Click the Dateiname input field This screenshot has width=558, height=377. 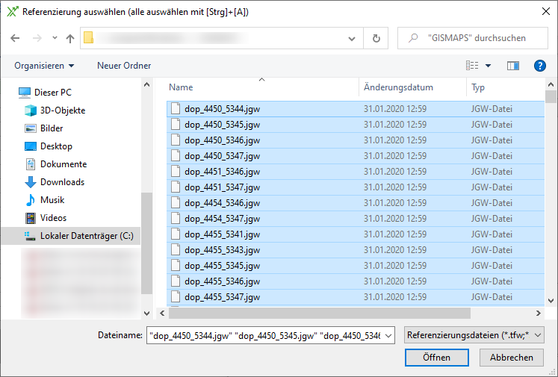pyautogui.click(x=264, y=336)
